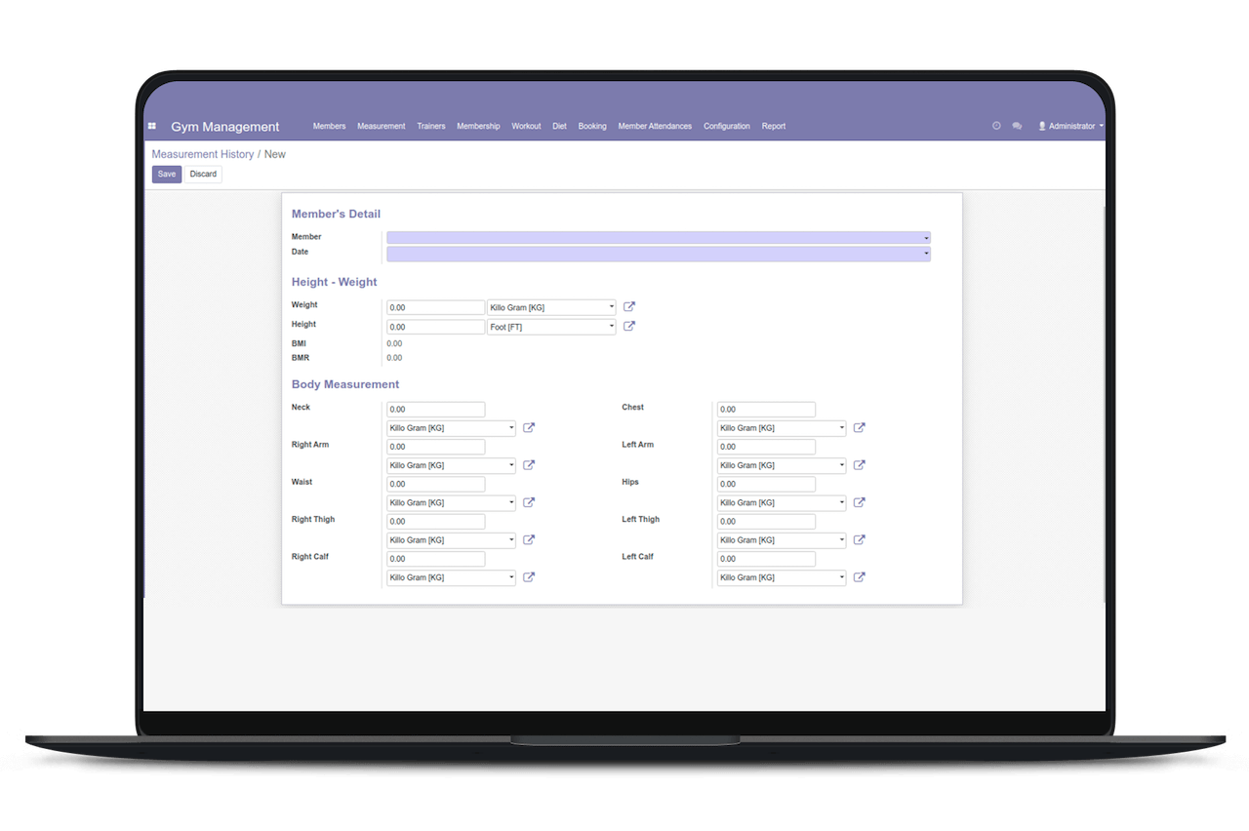Click the Gym Management app title
Viewport: 1249px width, 831px height.
[x=225, y=127]
